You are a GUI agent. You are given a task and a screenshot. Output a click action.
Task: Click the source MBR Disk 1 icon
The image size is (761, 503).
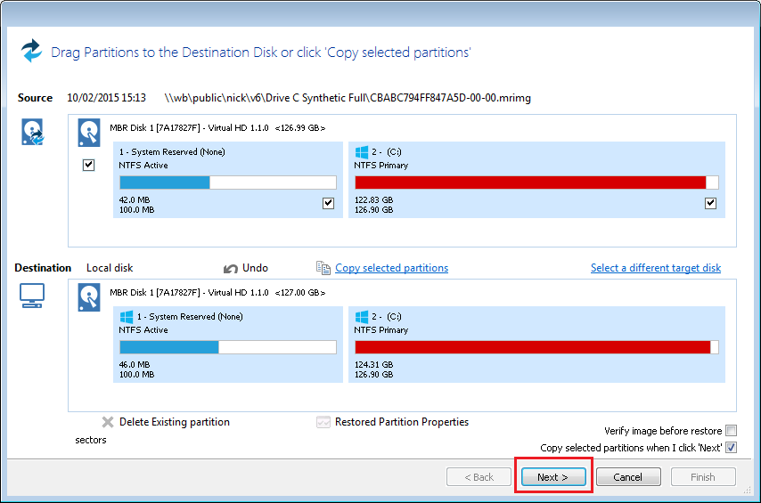tap(89, 134)
